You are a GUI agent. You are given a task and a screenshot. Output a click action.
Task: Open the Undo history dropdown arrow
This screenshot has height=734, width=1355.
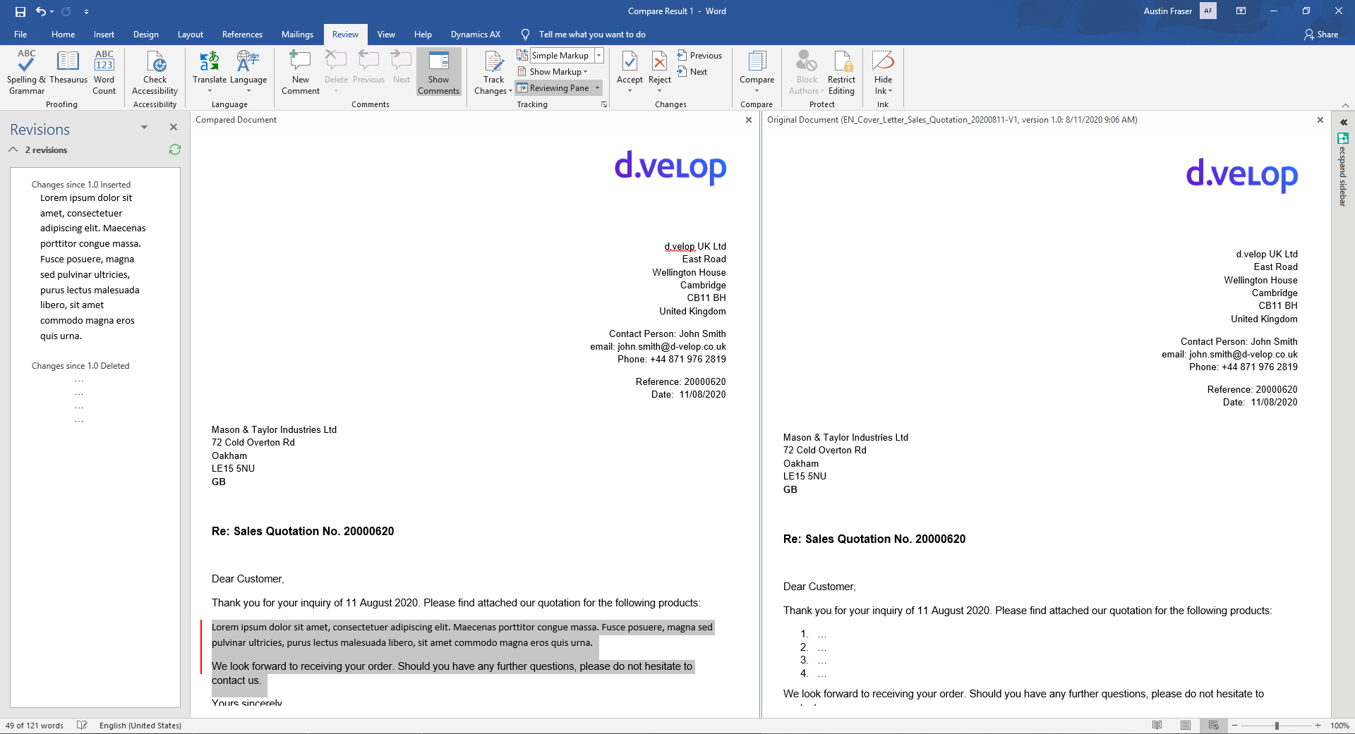[52, 11]
